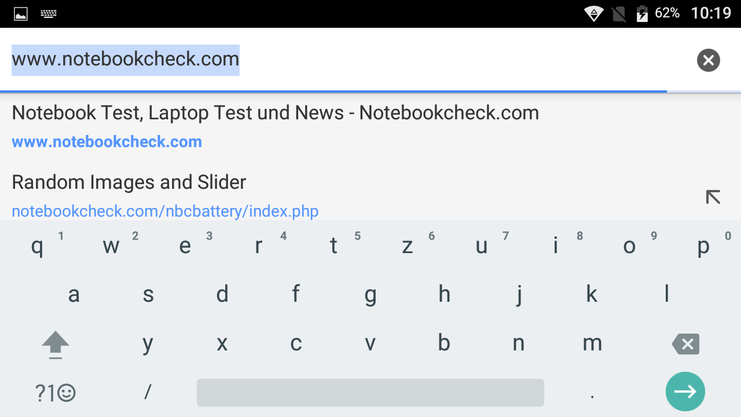The width and height of the screenshot is (741, 417).
Task: Open the Notebookcheck.com Notebook Test suggestion
Action: (275, 126)
